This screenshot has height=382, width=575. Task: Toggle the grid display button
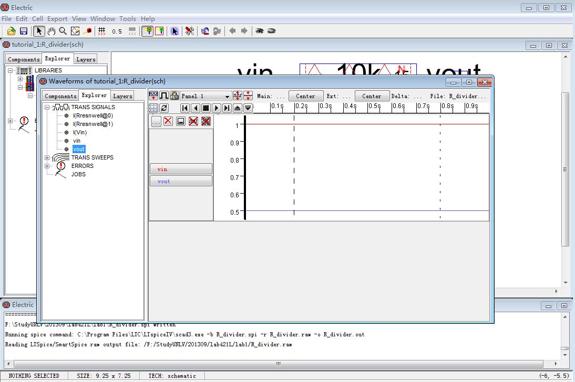(x=102, y=31)
